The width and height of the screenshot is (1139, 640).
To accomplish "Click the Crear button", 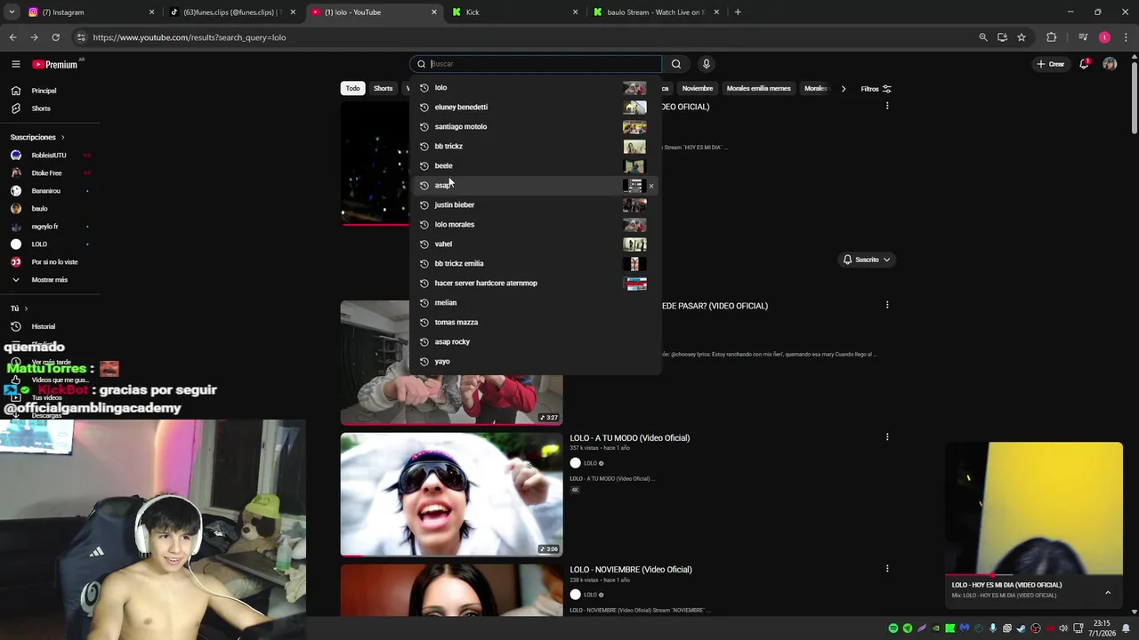I will click(1051, 64).
